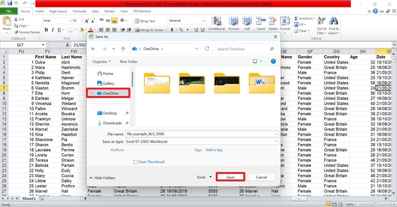Click the Cancel button
Viewport: 397px width, 207px height.
[261, 177]
